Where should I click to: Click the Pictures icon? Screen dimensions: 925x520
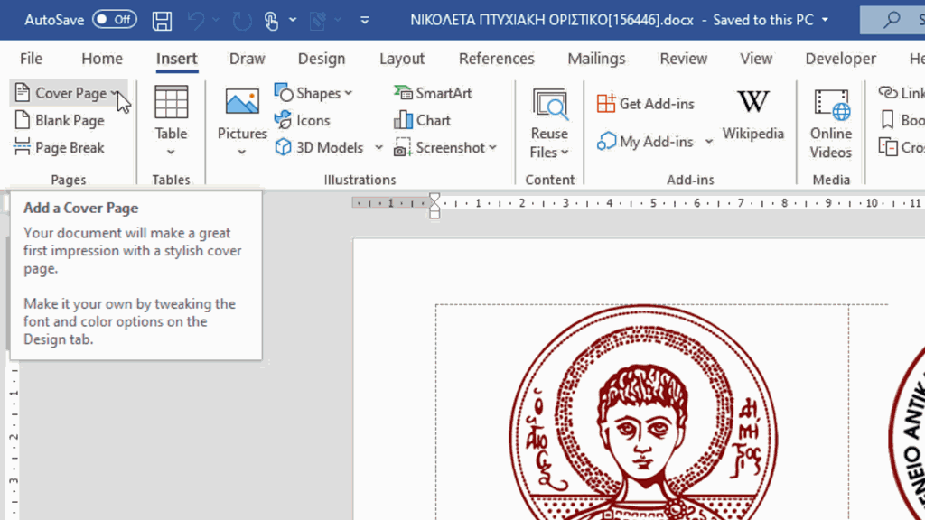(242, 102)
